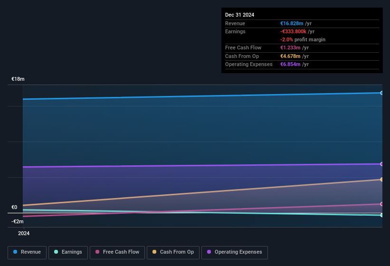
Task: Click the Dec 31 2024 tooltip date
Action: click(239, 15)
